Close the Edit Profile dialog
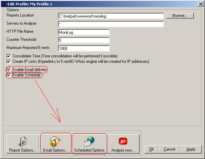The width and height of the screenshot is (205, 159). [x=200, y=3]
